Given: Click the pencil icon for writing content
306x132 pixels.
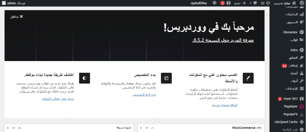Looking at the screenshot, I should 248,78.
